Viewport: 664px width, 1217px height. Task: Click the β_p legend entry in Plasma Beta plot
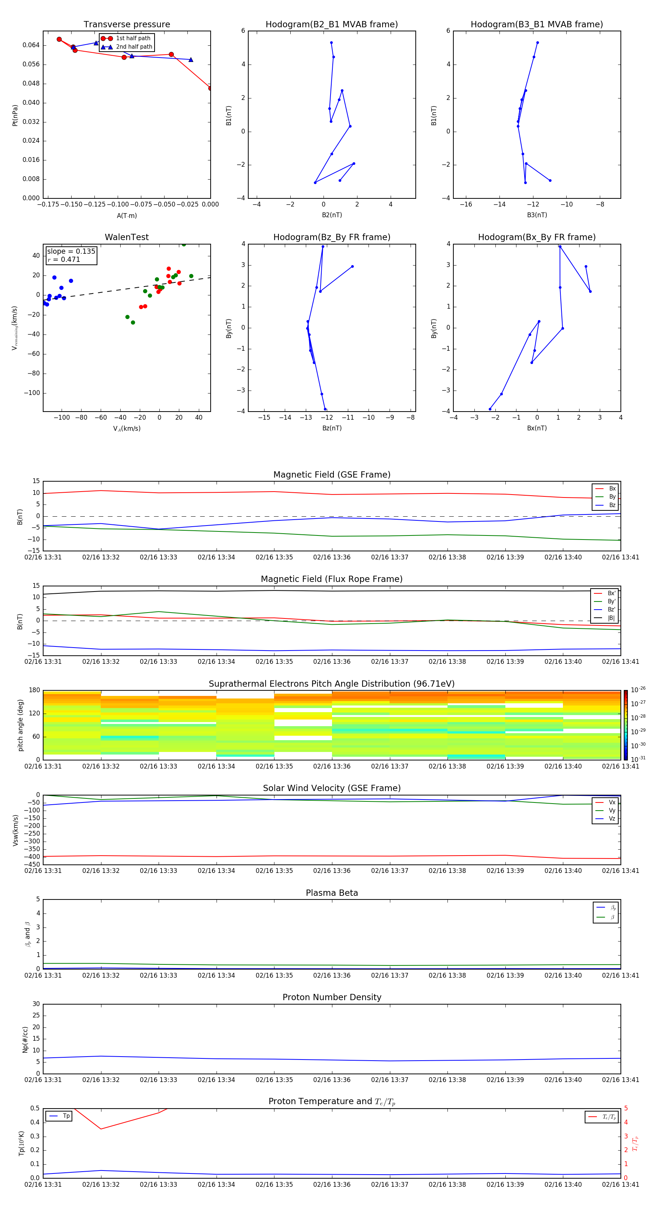click(x=606, y=907)
